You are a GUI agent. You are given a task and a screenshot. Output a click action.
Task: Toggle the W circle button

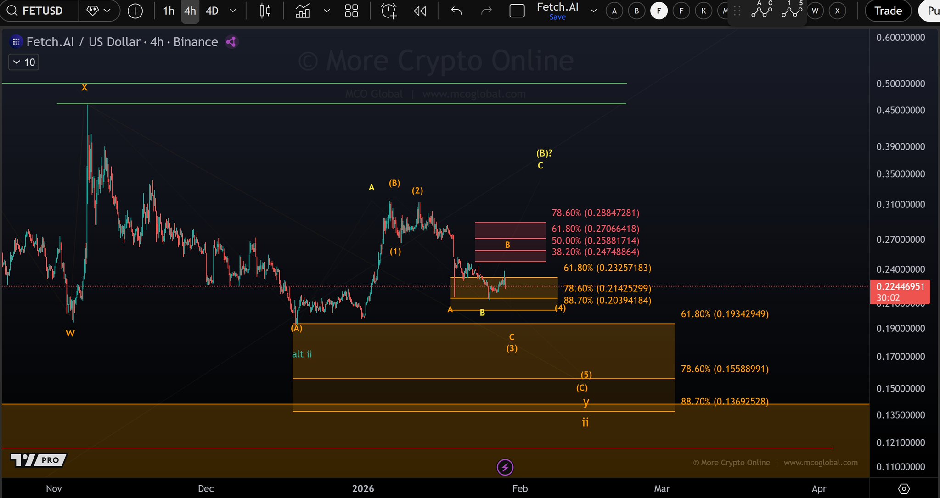click(815, 11)
